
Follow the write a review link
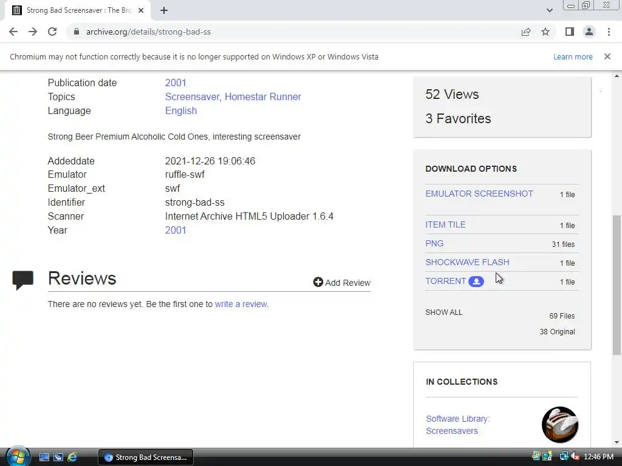[x=241, y=304]
